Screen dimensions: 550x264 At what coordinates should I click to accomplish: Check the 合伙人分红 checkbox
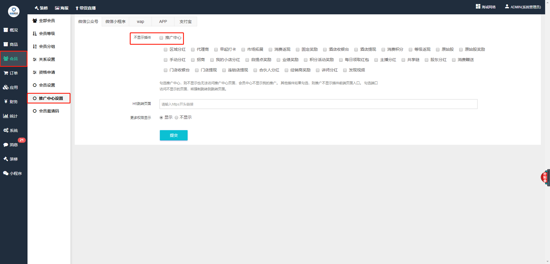click(255, 70)
